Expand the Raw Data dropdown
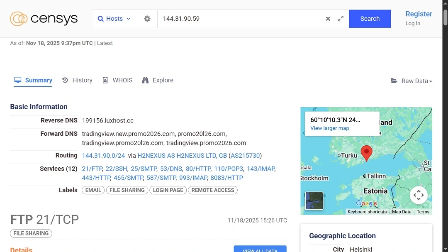This screenshot has height=252, width=448. [416, 81]
